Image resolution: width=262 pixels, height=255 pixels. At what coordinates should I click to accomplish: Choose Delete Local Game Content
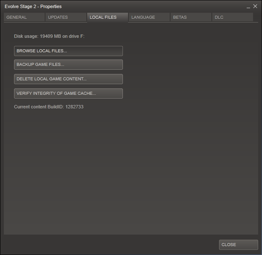pyautogui.click(x=68, y=79)
